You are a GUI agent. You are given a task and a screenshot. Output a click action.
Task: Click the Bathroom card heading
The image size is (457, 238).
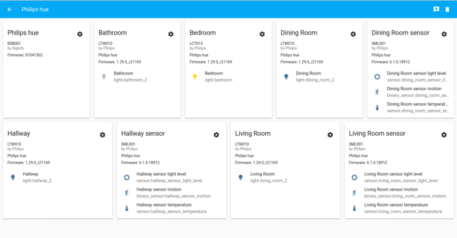(112, 33)
